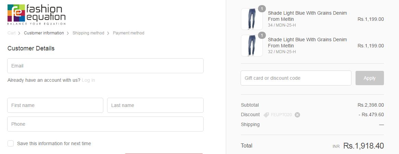Open the size 32 denim thumbnail
This screenshot has width=399, height=154.
(x=252, y=46)
